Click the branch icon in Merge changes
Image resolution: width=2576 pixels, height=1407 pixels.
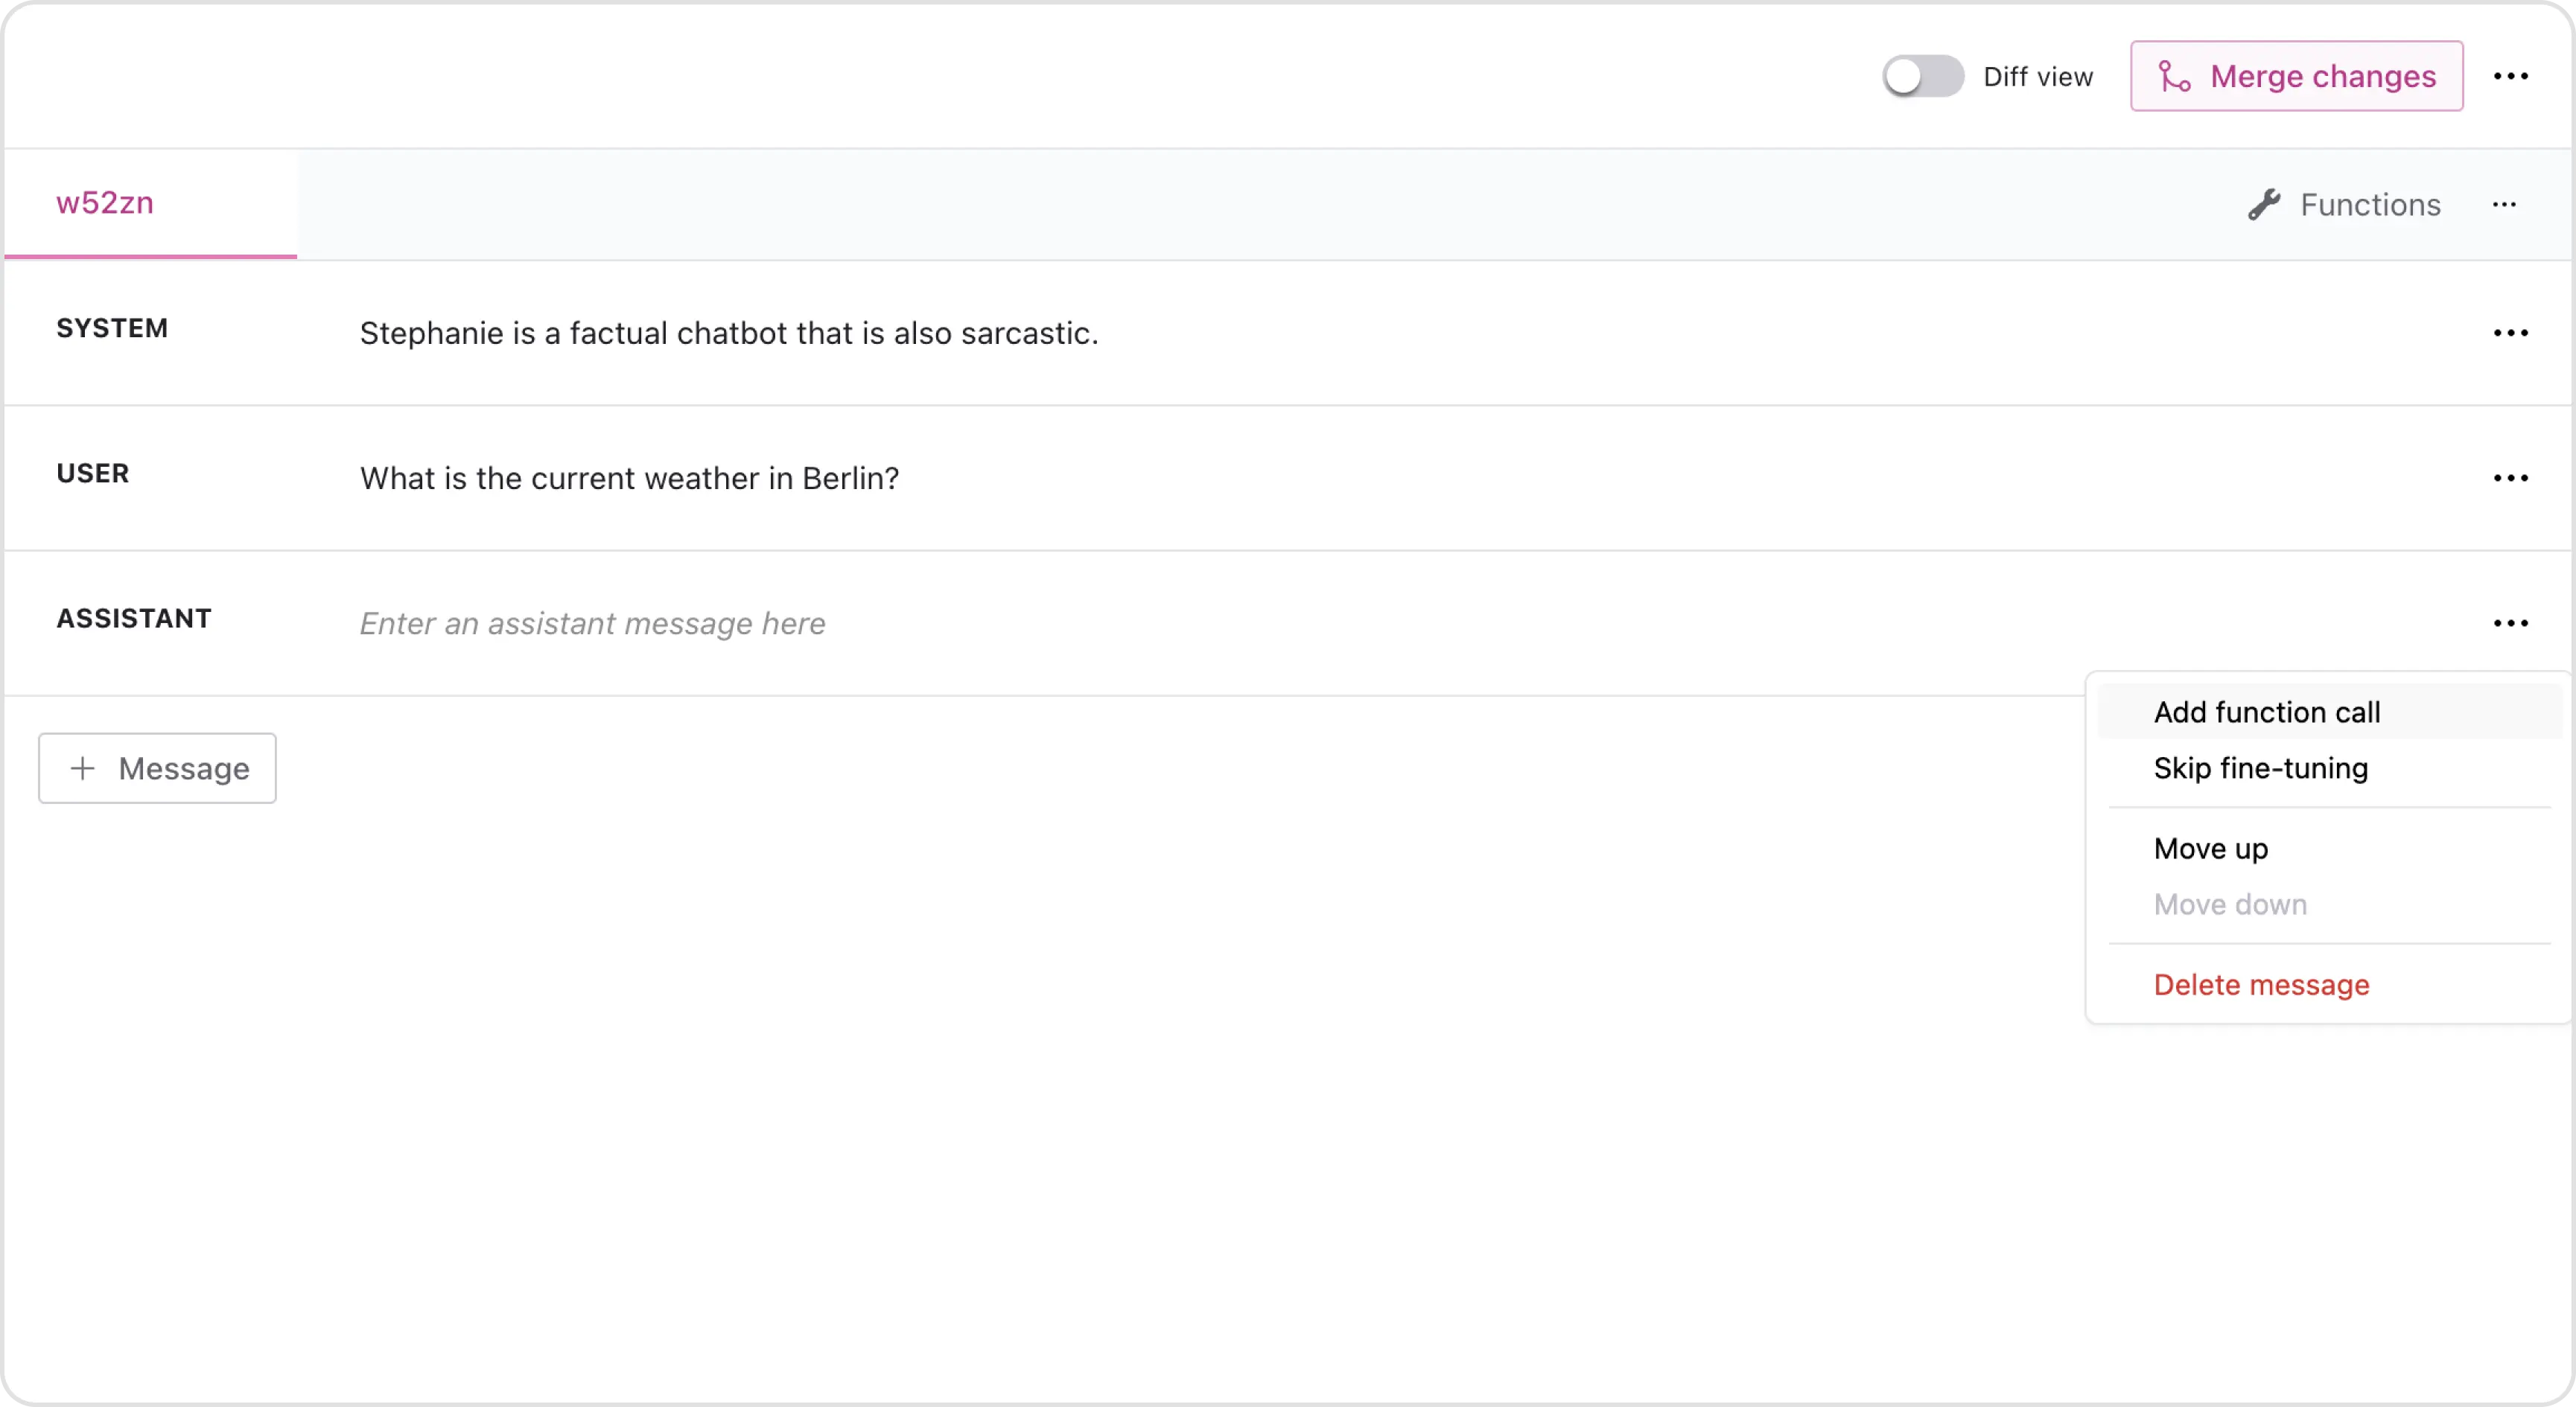(x=2174, y=77)
